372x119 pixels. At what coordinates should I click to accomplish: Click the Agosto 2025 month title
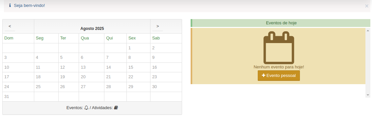[x=92, y=29]
